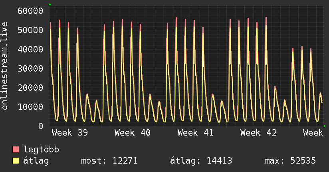The image size is (329, 172).
Task: Click the legtöbb legend label
Action: 41,150
